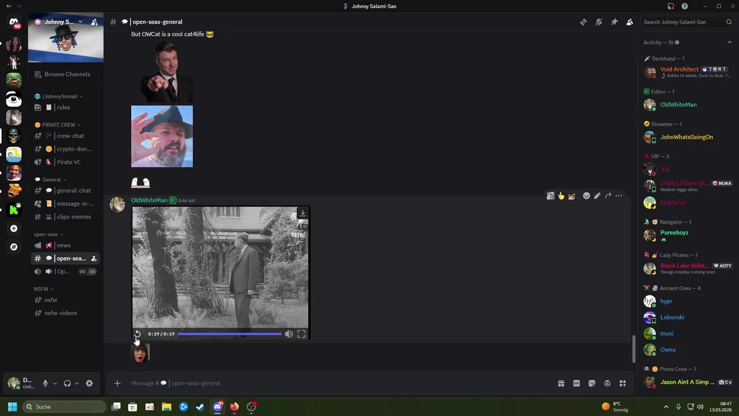Open User Settings gear icon

click(89, 383)
